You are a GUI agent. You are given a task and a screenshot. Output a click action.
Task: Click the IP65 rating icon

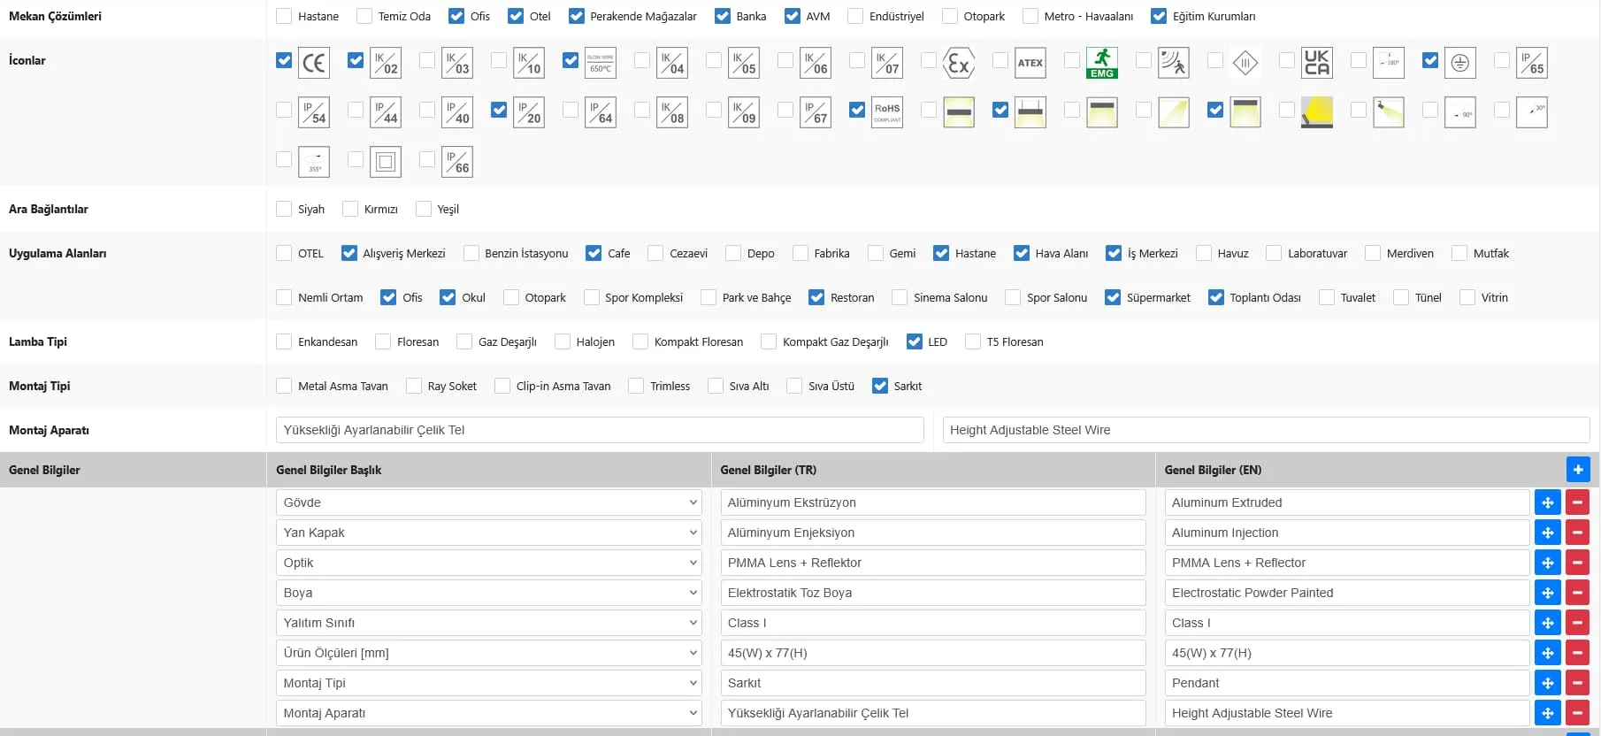1532,63
